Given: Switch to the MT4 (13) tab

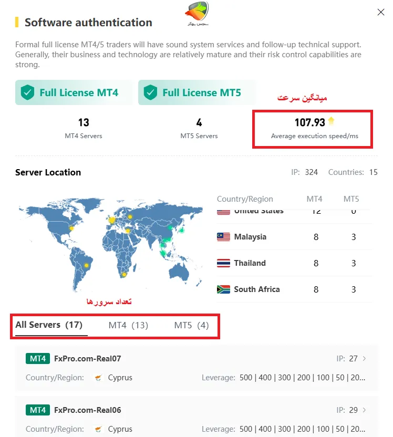Looking at the screenshot, I should click(x=128, y=326).
